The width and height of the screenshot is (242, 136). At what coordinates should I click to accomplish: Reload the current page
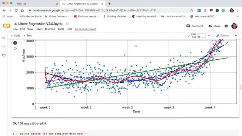(16, 10)
